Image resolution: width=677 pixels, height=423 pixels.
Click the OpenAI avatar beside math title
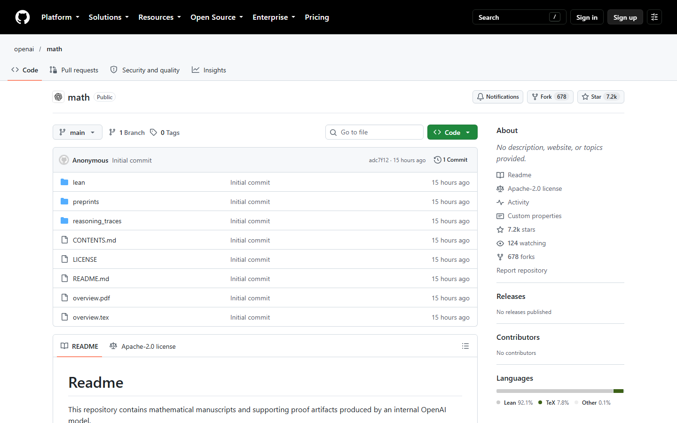click(58, 97)
